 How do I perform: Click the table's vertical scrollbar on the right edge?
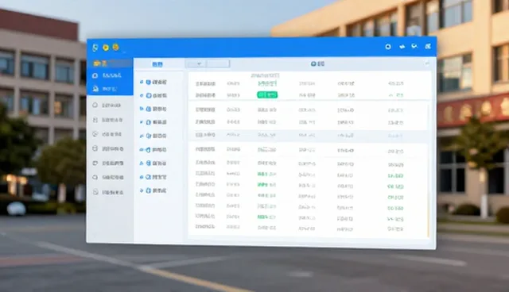tap(428, 170)
